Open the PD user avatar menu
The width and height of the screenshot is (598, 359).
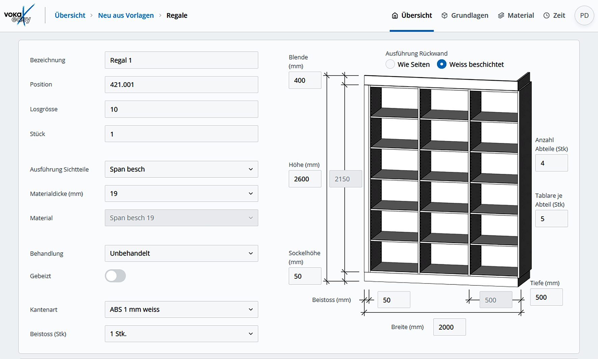pyautogui.click(x=584, y=16)
